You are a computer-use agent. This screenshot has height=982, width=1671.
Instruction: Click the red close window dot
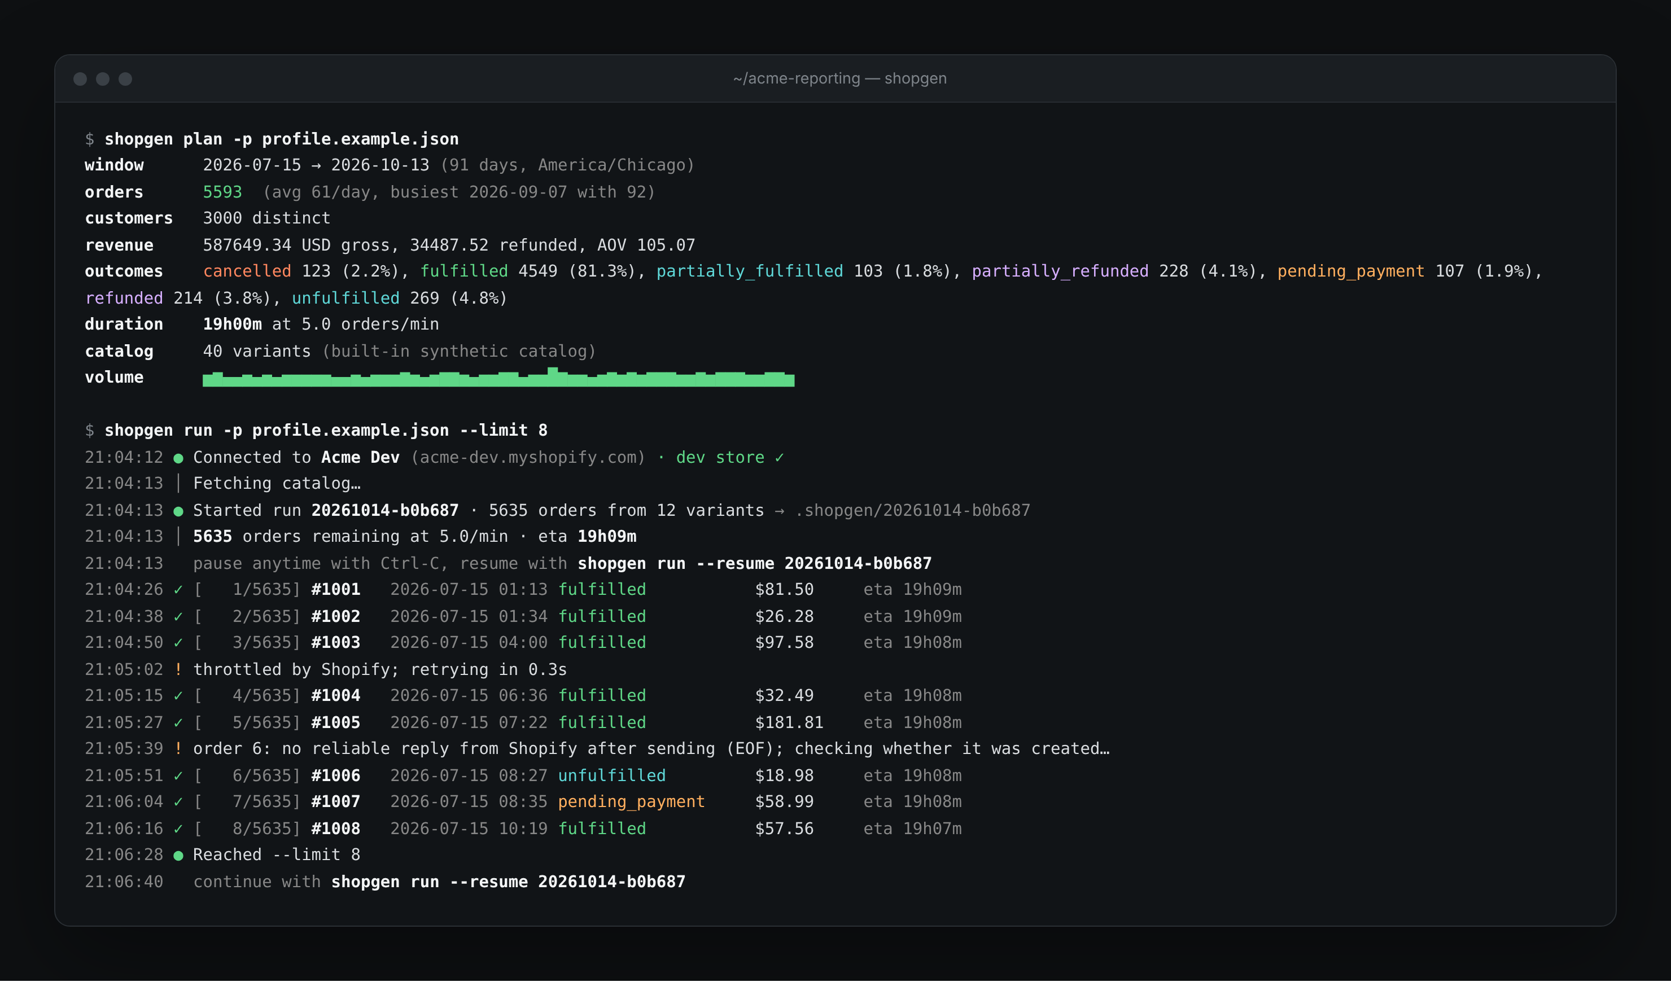(80, 79)
